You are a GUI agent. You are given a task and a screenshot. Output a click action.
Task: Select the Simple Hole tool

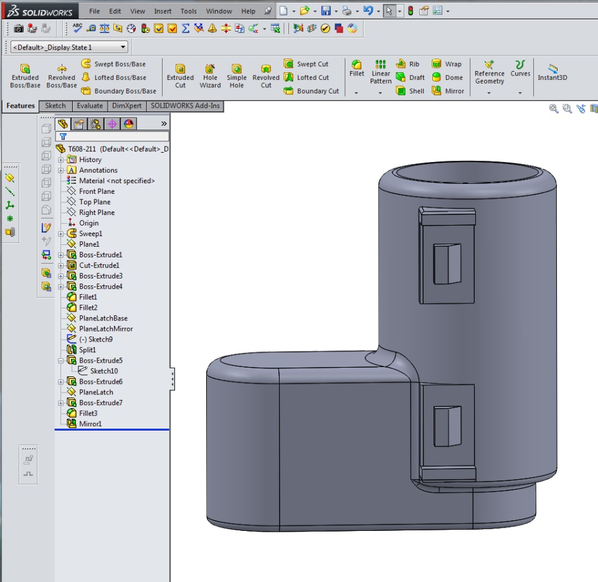tap(237, 76)
